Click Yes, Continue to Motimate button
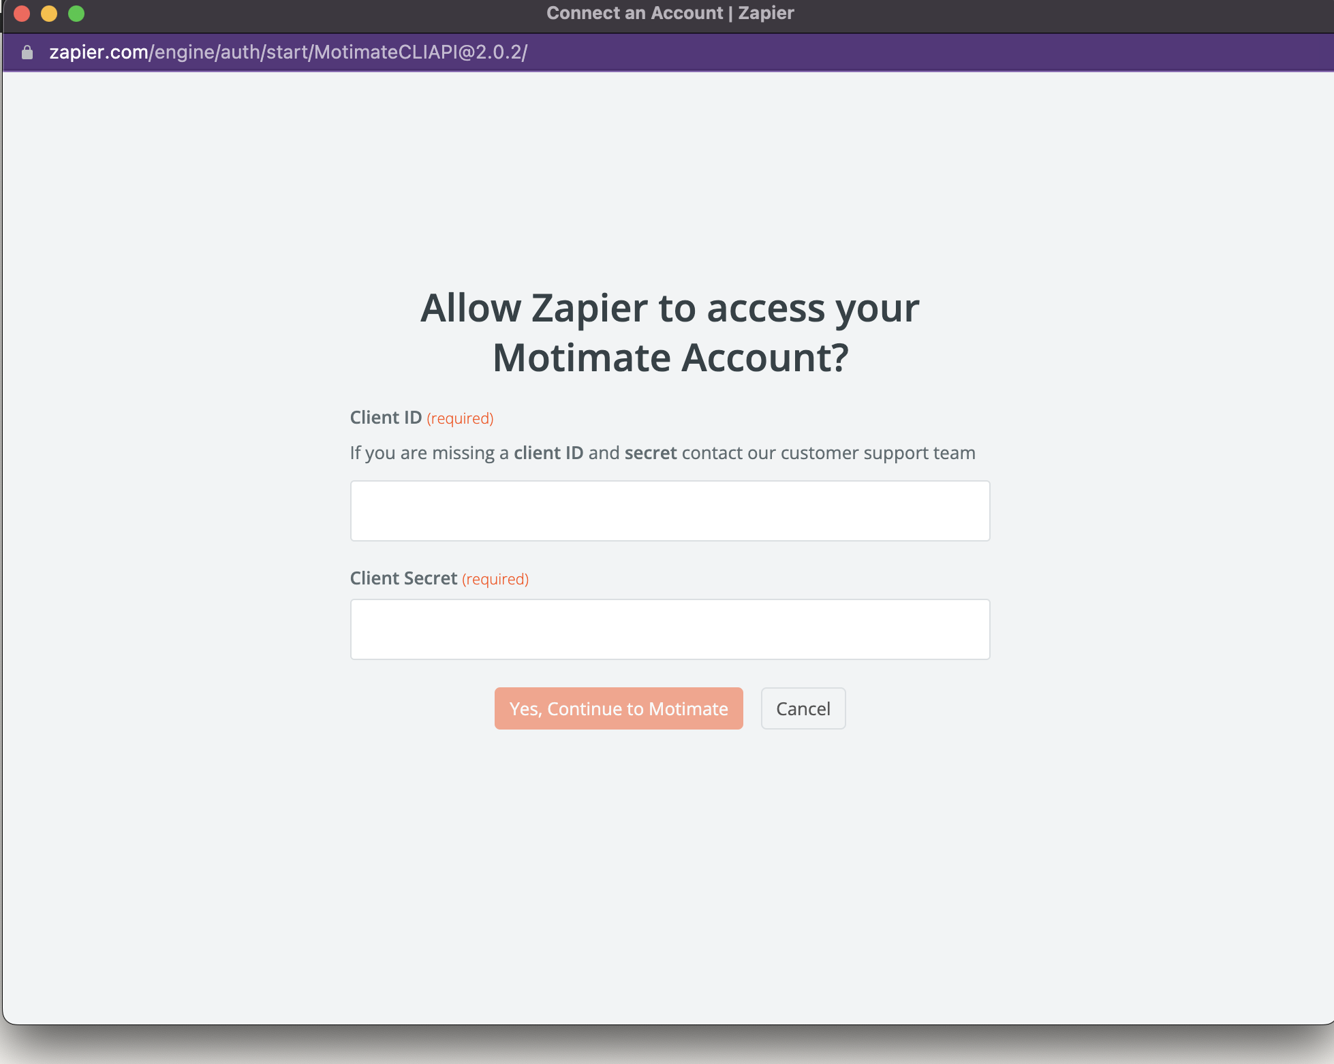The width and height of the screenshot is (1334, 1064). click(619, 708)
